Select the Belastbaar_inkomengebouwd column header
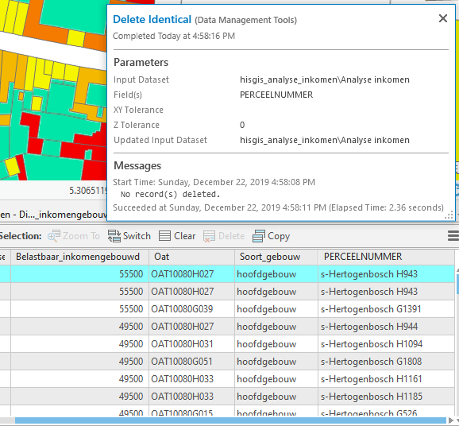Screen dimensions: 459x426 pyautogui.click(x=79, y=257)
